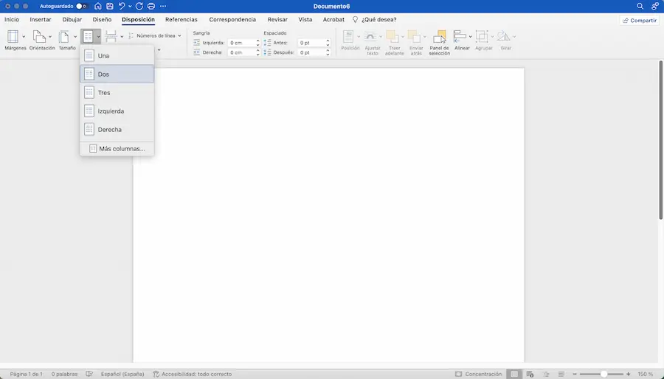Click the zoom slider handle
Viewport: 664px width, 379px height.
(604, 374)
